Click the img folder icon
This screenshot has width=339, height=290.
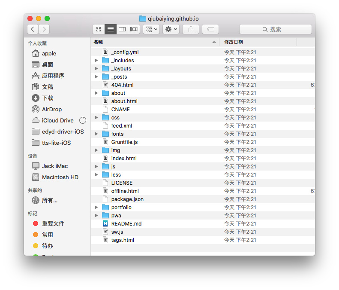(x=105, y=150)
